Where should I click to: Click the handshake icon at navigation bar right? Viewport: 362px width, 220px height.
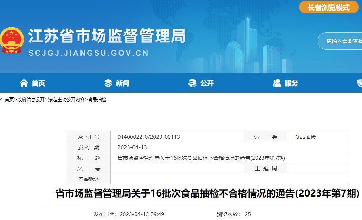point(358,83)
